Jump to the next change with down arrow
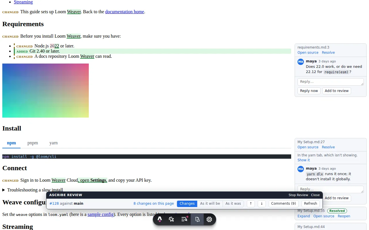The height and width of the screenshot is (230, 369). (261, 204)
